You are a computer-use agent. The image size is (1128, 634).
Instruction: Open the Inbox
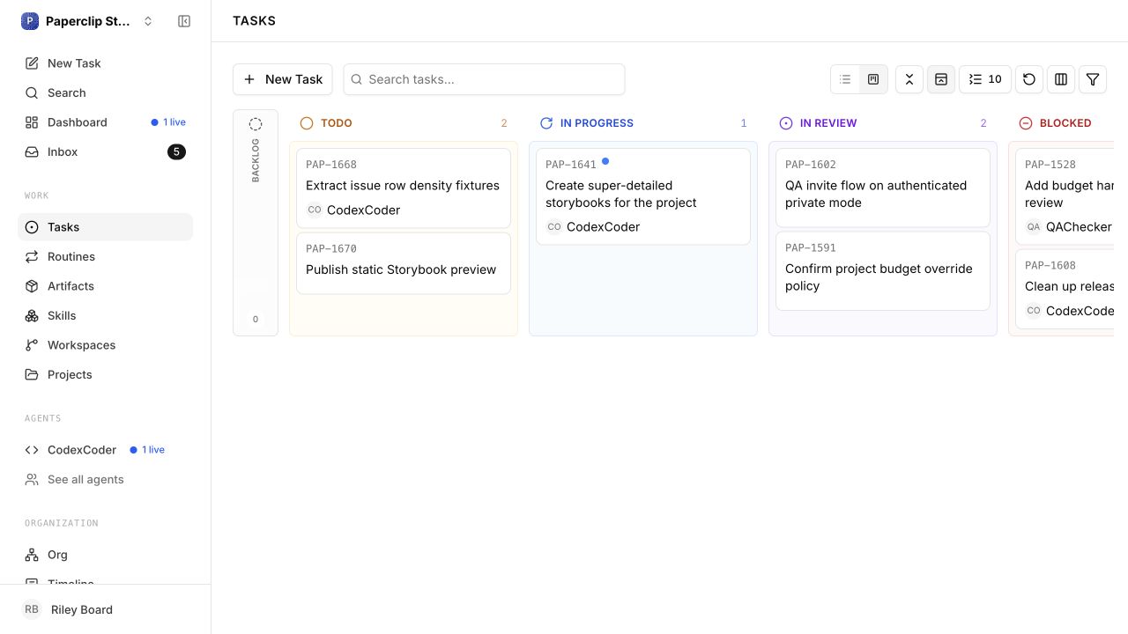coord(105,151)
